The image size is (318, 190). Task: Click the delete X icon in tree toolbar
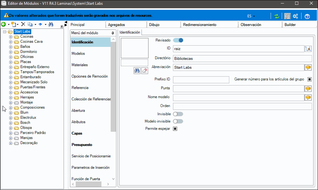(x=23, y=24)
